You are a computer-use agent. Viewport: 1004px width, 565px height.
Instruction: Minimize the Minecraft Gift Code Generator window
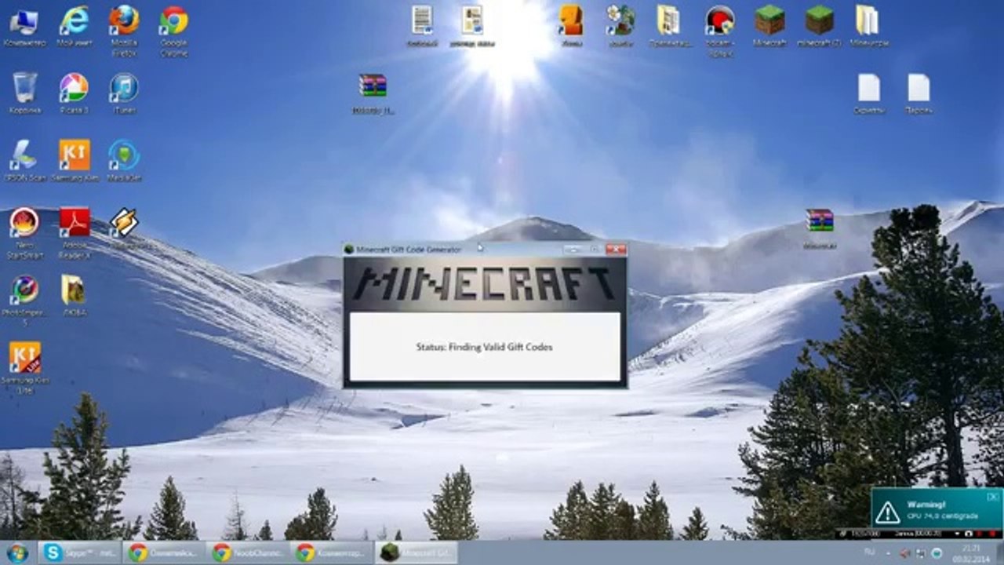point(573,249)
